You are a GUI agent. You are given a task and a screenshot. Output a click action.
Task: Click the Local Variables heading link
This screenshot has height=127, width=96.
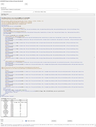click(3, 99)
